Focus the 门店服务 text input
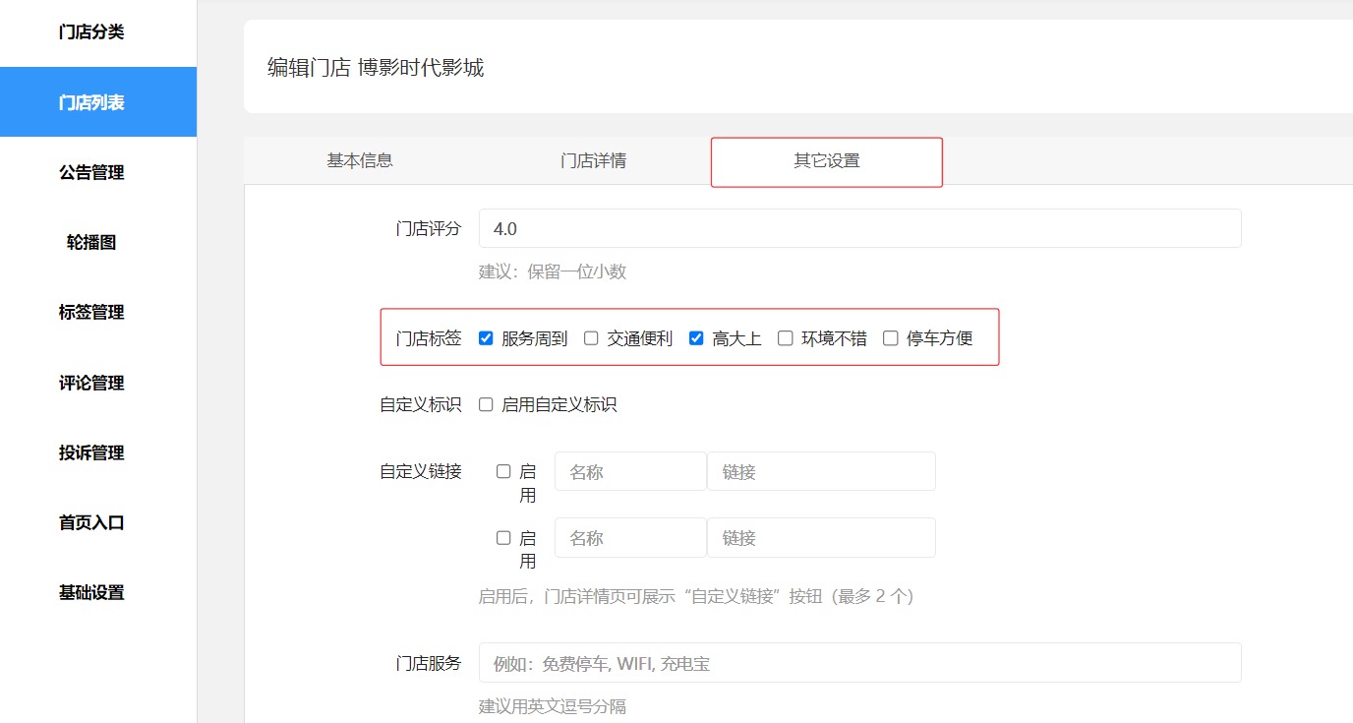Screen dimensions: 1353x723 (859, 663)
